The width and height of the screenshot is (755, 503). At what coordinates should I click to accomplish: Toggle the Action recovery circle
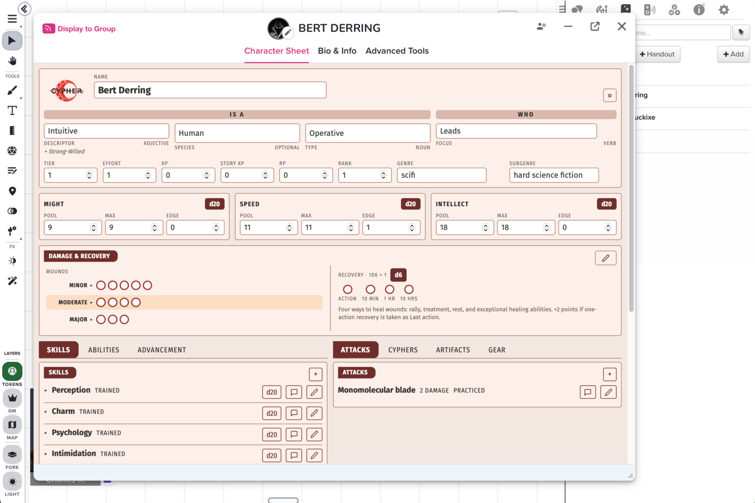pos(348,289)
